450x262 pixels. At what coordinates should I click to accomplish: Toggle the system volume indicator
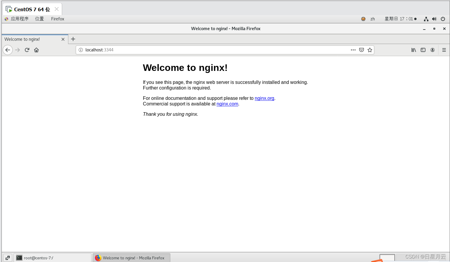click(x=434, y=19)
